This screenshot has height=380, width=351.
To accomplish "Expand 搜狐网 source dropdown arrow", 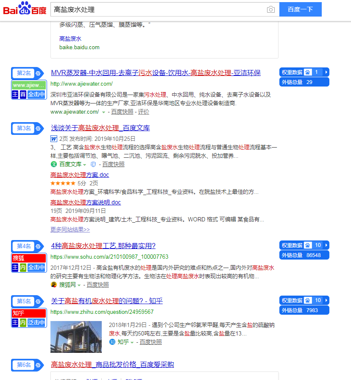I will tap(79, 285).
